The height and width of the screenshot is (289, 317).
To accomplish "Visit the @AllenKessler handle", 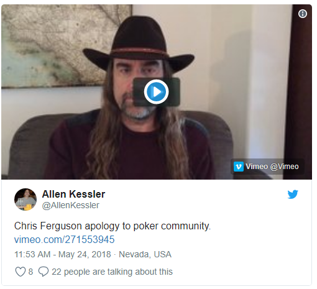I will click(71, 205).
